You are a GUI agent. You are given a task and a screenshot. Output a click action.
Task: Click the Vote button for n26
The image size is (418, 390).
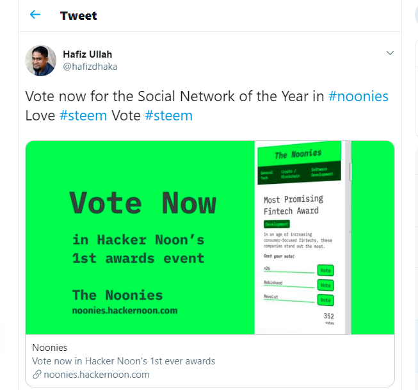point(325,270)
